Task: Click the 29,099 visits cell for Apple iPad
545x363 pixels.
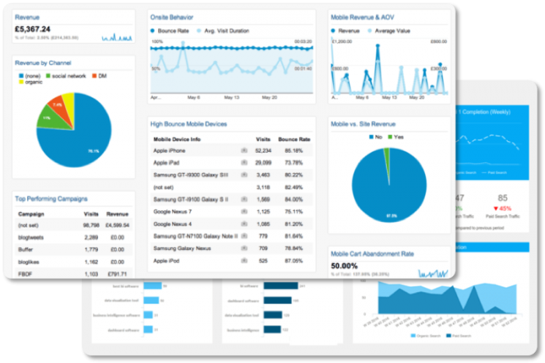Action: 263,163
